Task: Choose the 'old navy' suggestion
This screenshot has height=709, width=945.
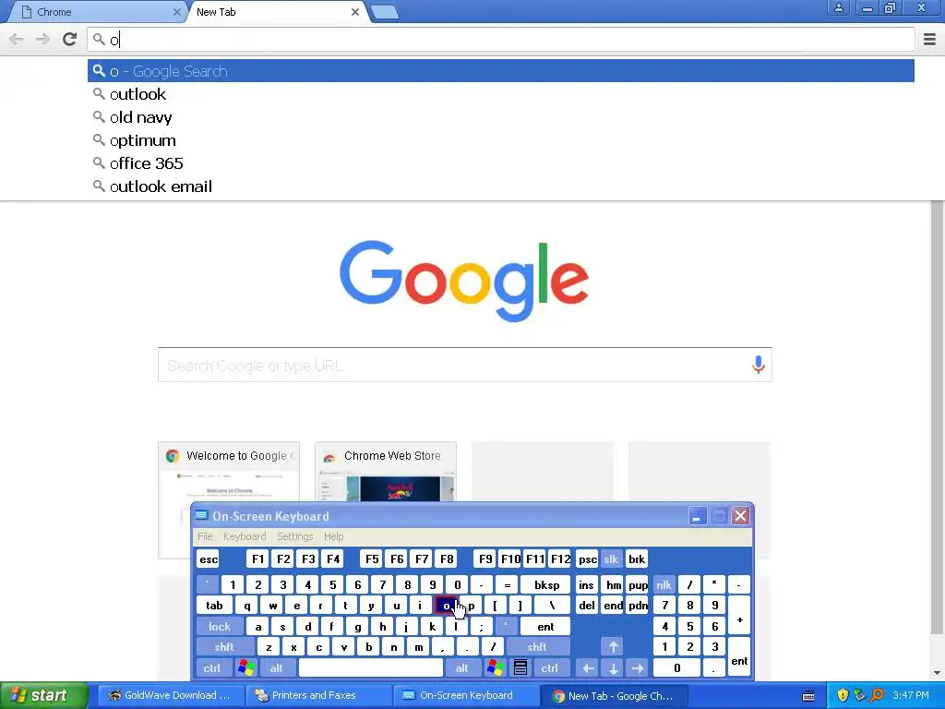Action: pos(501,117)
